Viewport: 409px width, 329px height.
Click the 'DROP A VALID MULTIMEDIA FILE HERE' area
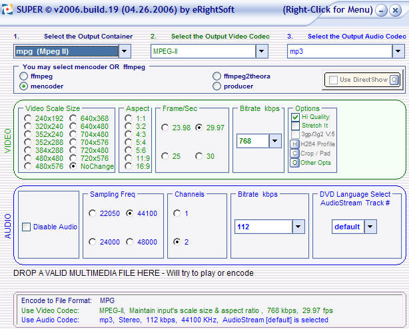pyautogui.click(x=133, y=273)
